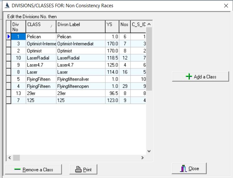Click the green plus Add a Class icon

tap(189, 77)
